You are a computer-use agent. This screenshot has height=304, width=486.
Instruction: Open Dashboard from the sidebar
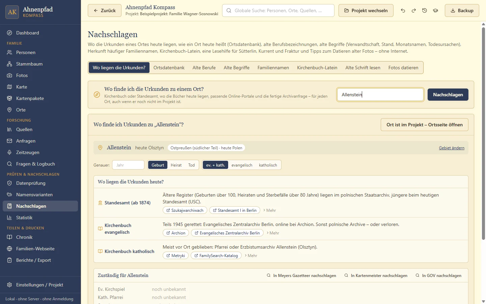[x=40, y=33]
